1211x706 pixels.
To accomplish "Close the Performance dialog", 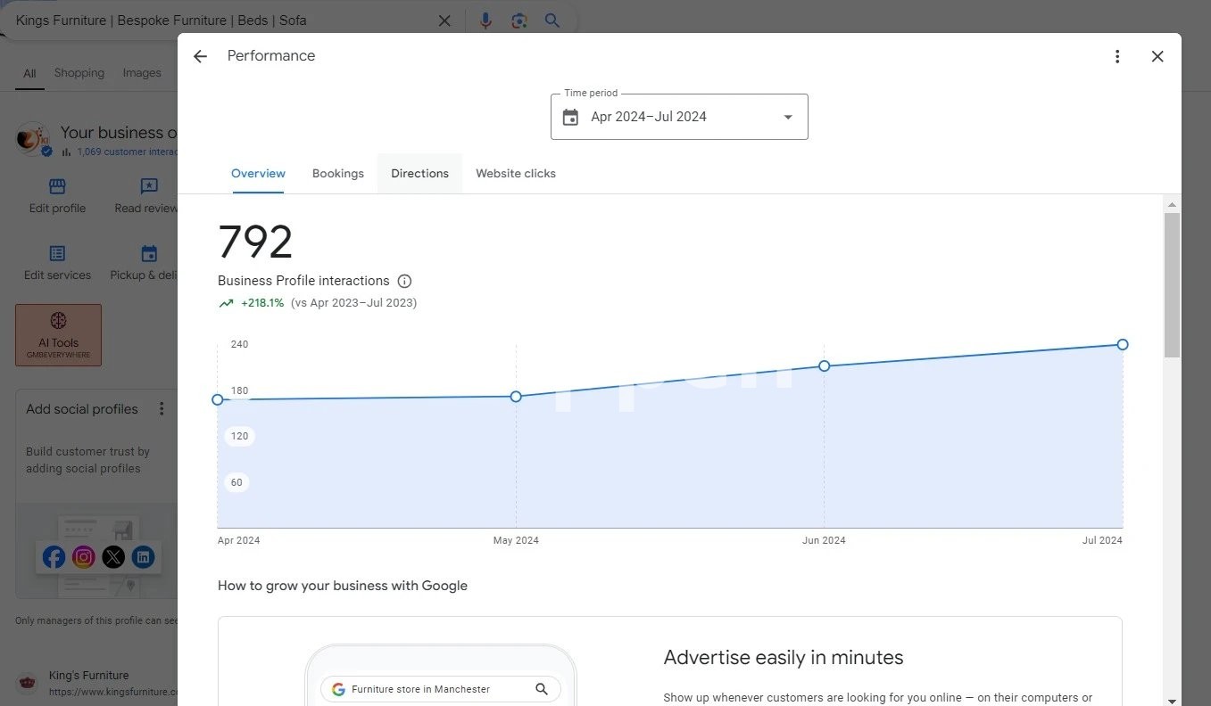I will pos(1157,56).
